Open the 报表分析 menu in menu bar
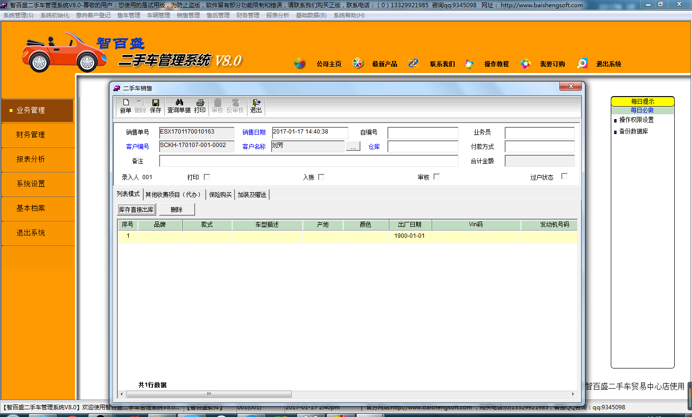692x417 pixels. [x=278, y=15]
